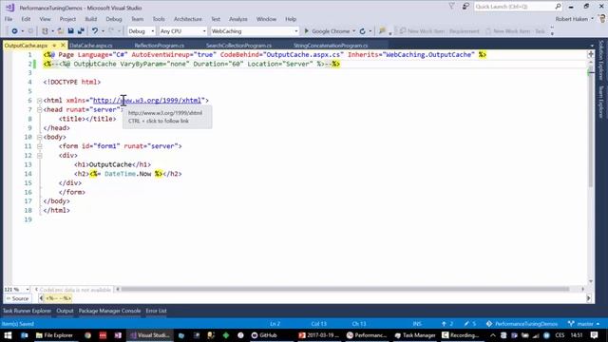
Task: Open the Google Chrome browser target dropdown arrow
Action: point(353,31)
